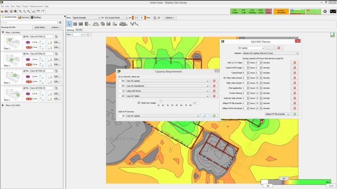Save project with floppy disk icon

6,11
